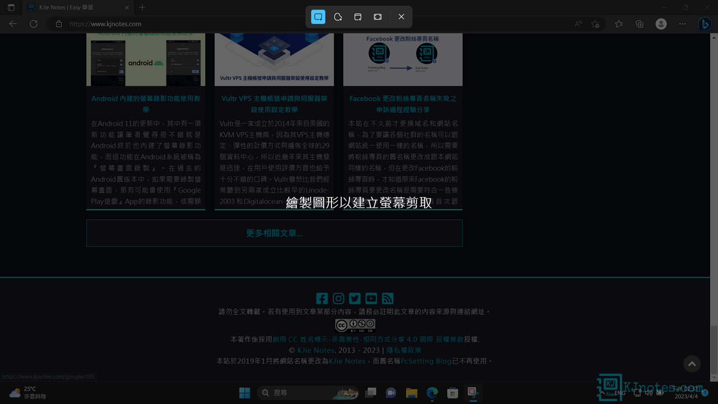Open the KJie Notes copyright link
Image resolution: width=718 pixels, height=404 pixels.
pos(316,350)
